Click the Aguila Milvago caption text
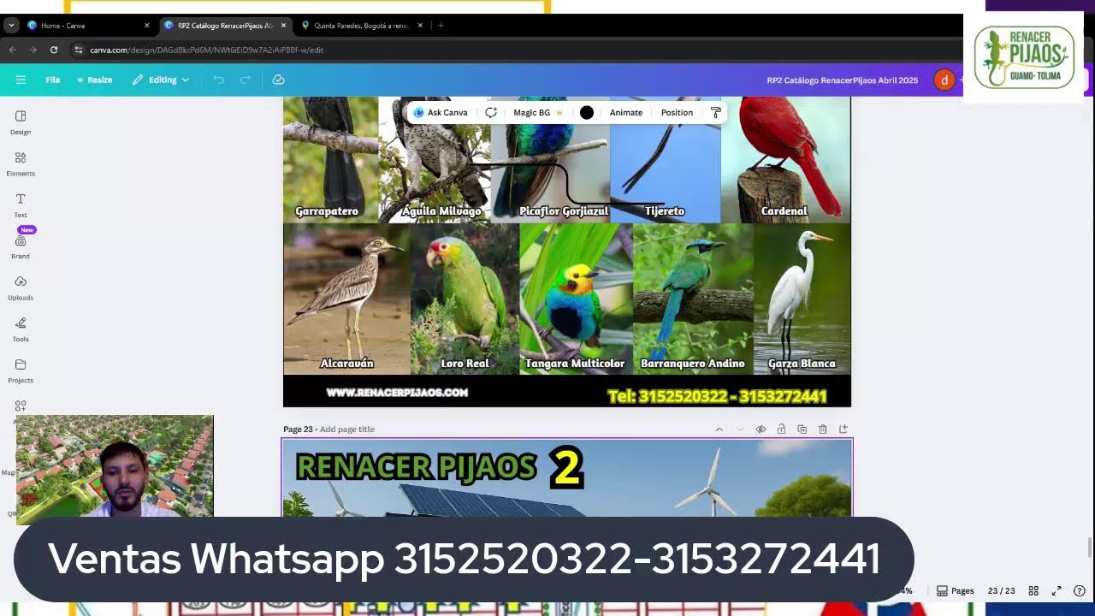The image size is (1095, 616). tap(441, 210)
